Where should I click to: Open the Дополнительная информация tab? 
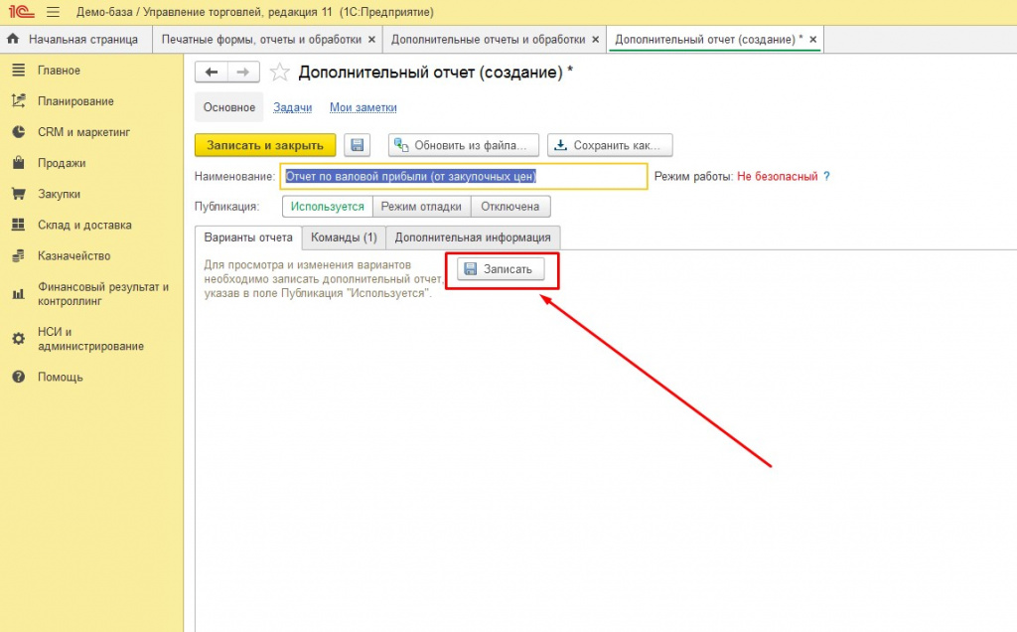coord(473,237)
